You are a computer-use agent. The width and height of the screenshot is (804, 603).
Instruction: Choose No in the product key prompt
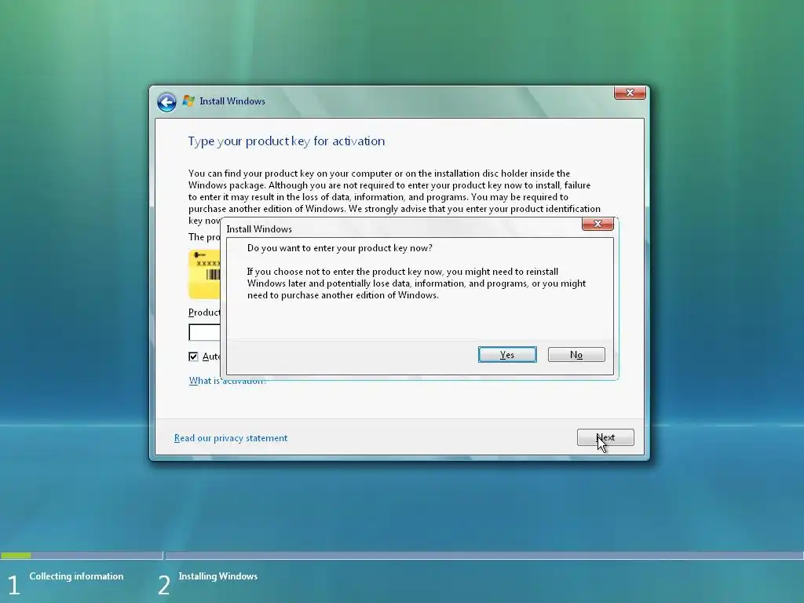576,355
